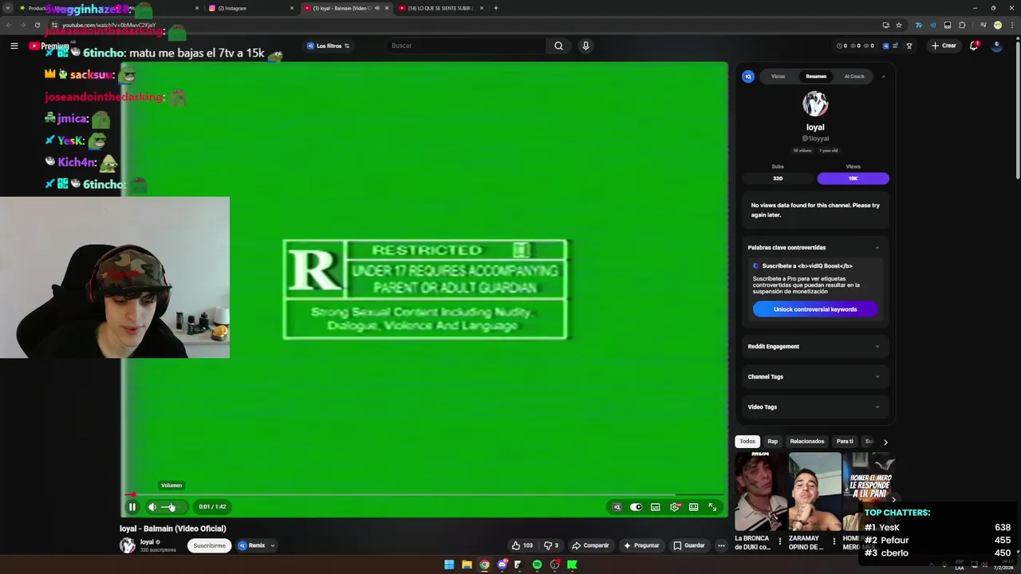Click the Buscar search field
The image size is (1021, 574).
click(x=465, y=45)
